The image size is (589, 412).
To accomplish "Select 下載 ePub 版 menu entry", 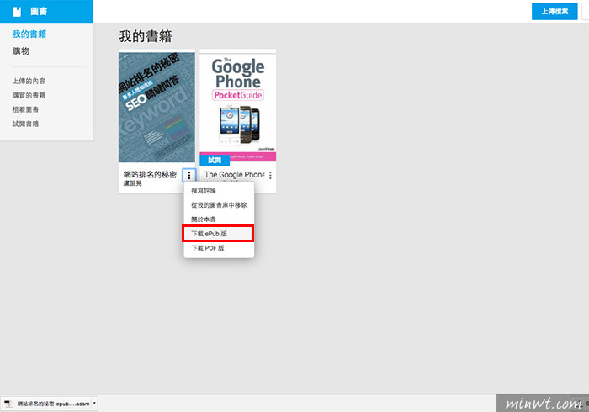I will [x=219, y=234].
